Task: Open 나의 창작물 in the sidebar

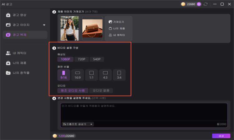Action: [25, 73]
